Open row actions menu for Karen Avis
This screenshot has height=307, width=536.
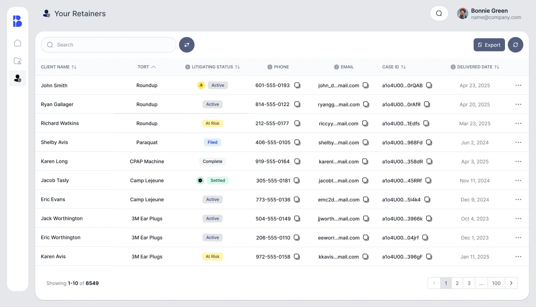[x=518, y=257]
